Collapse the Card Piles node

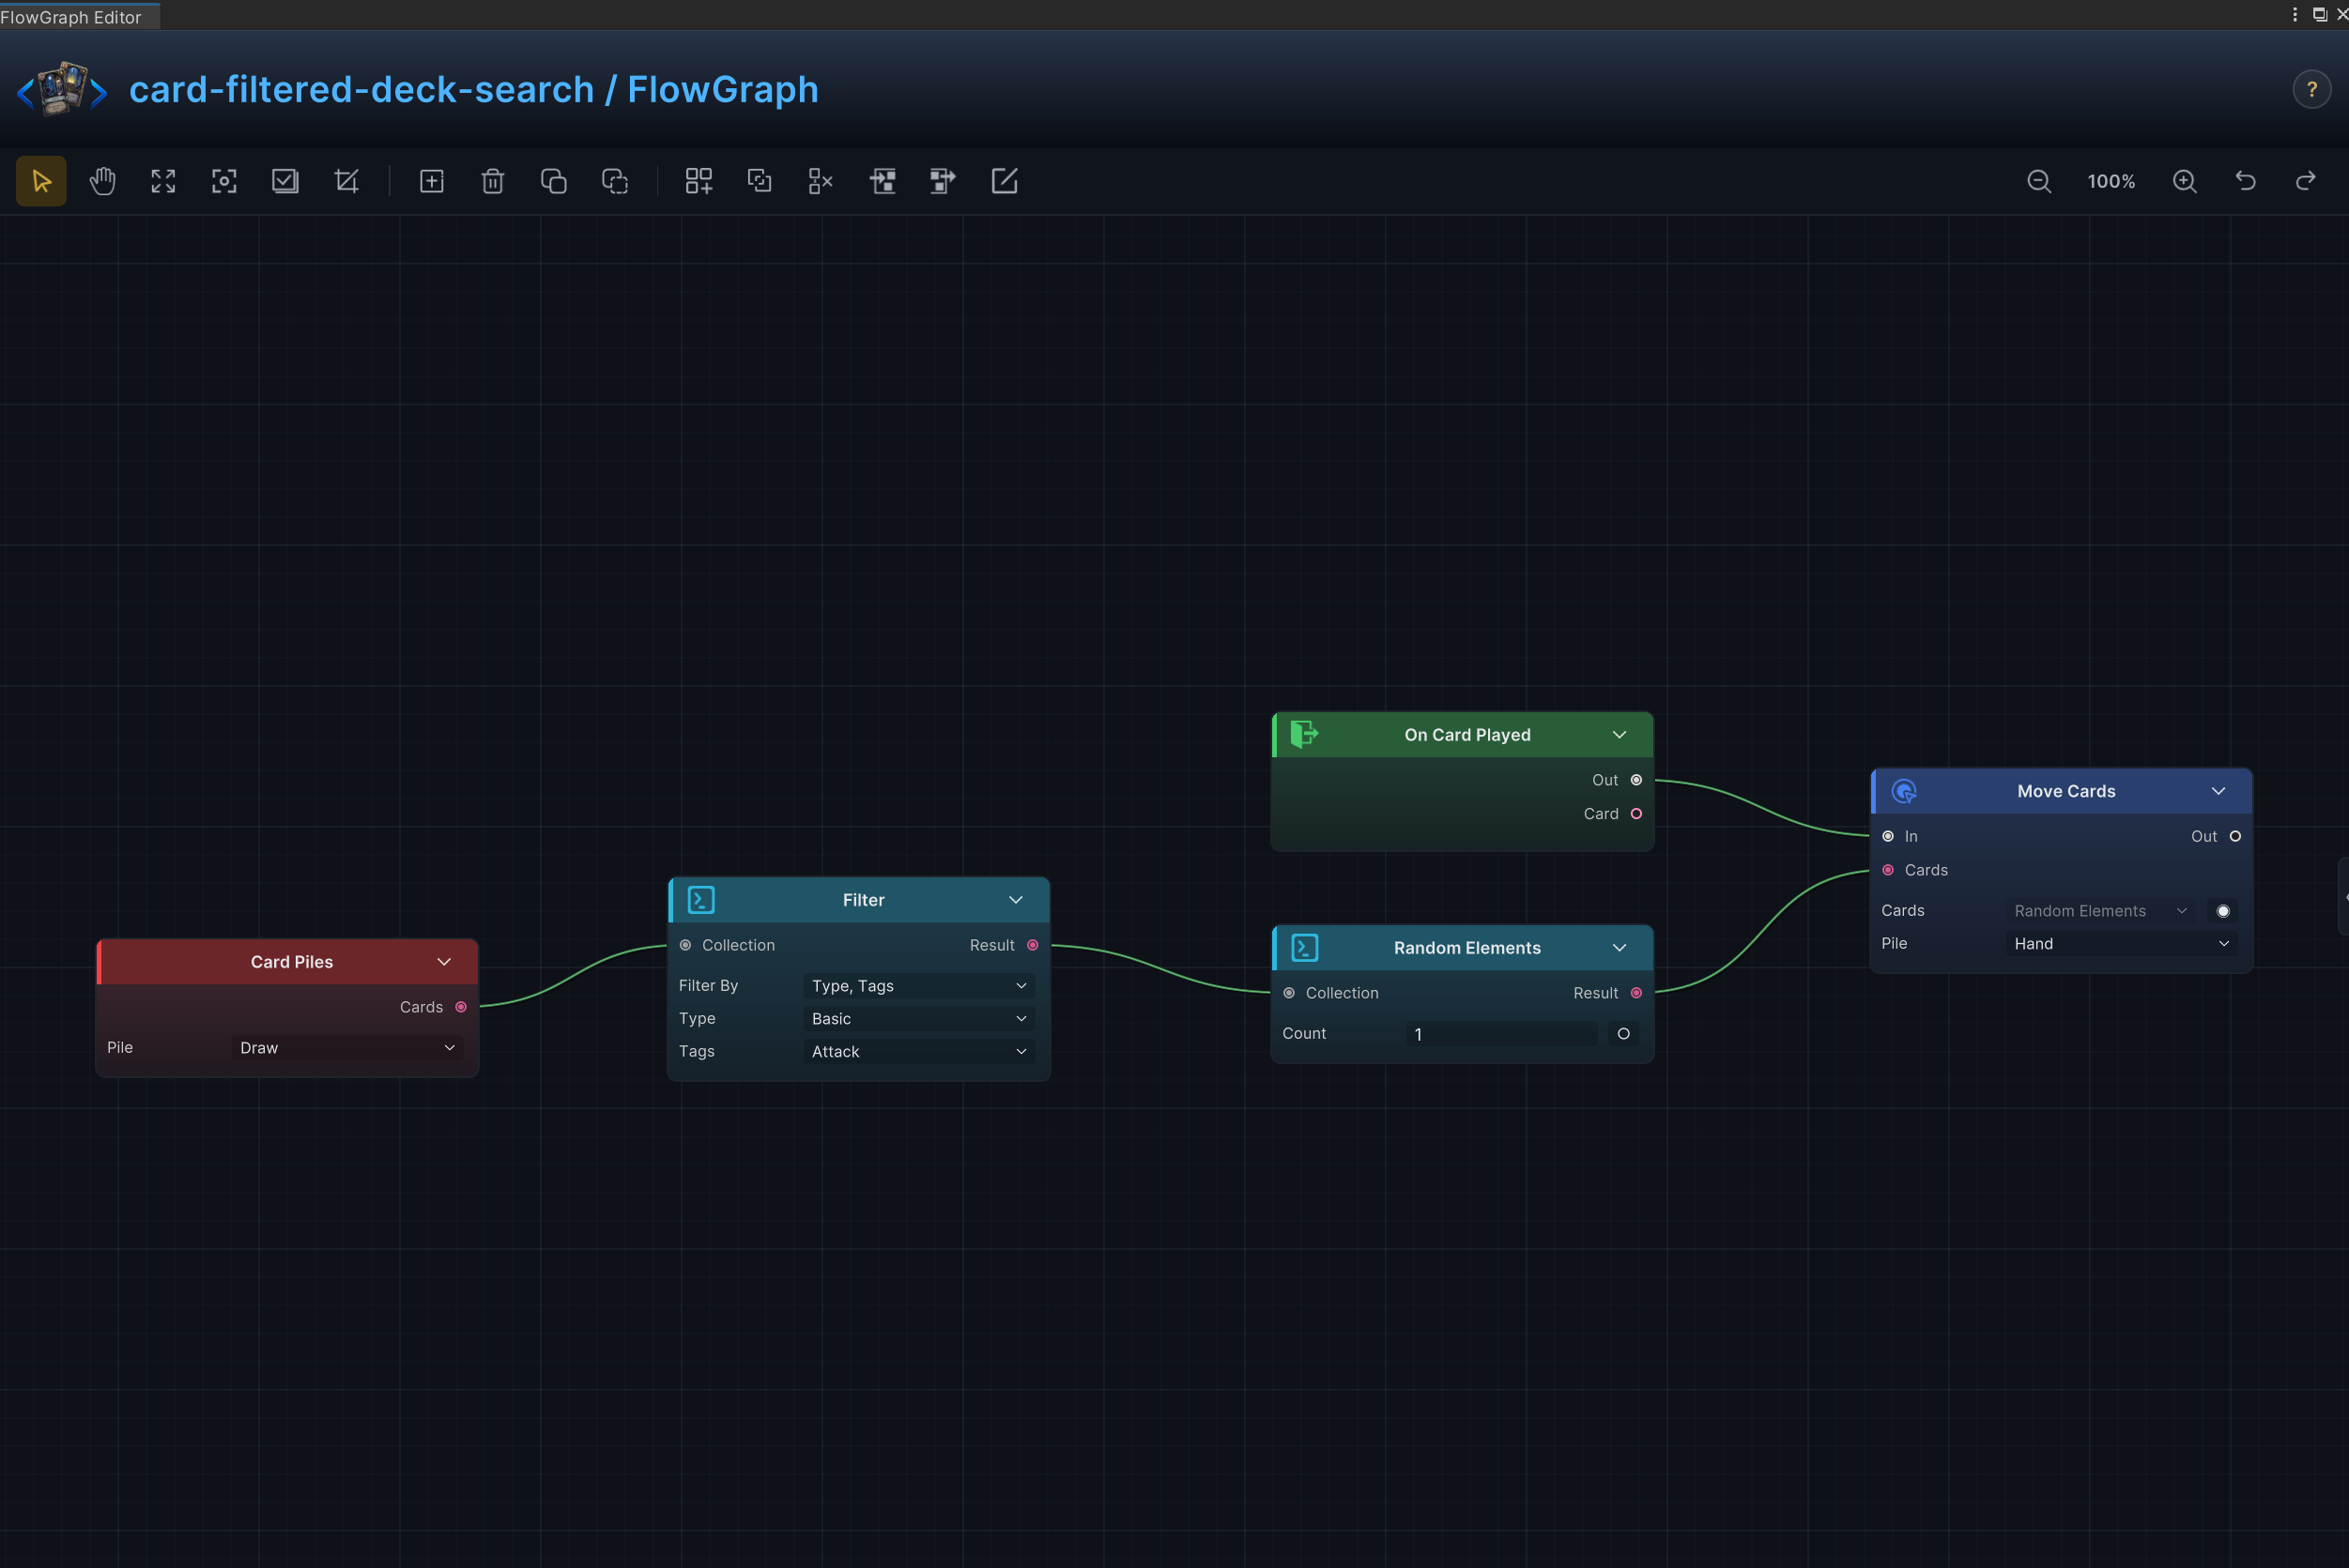point(443,962)
